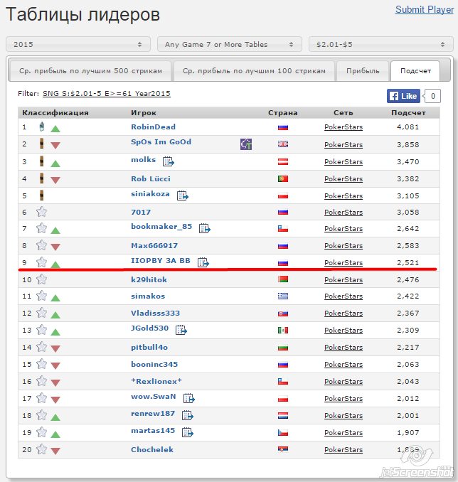Open player 7017 profile
The width and height of the screenshot is (458, 482).
pos(141,212)
